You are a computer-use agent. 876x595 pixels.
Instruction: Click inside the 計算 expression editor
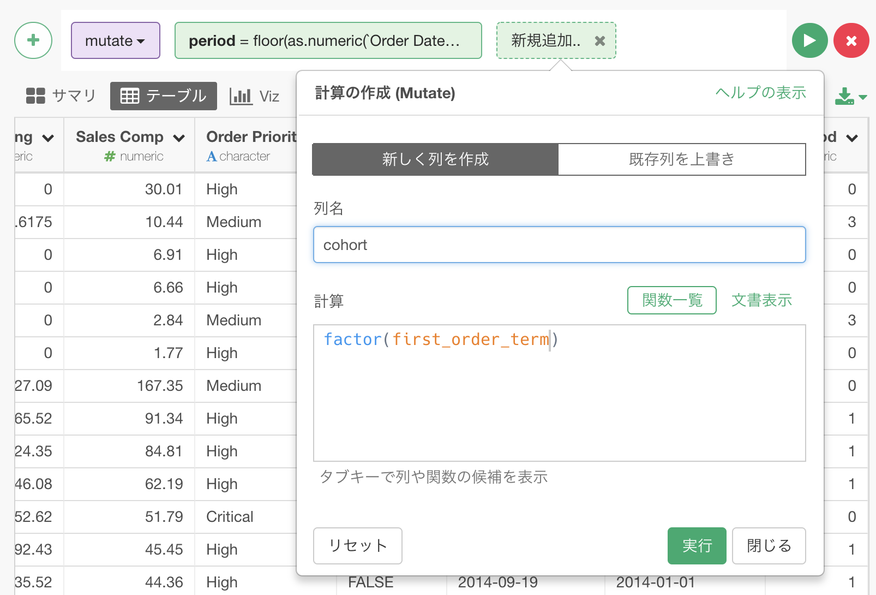click(x=560, y=393)
